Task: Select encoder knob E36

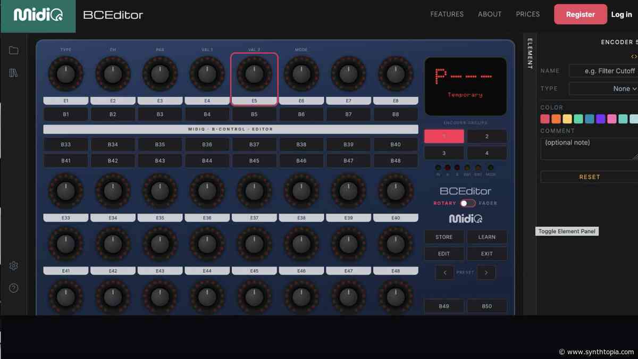Action: (x=207, y=191)
